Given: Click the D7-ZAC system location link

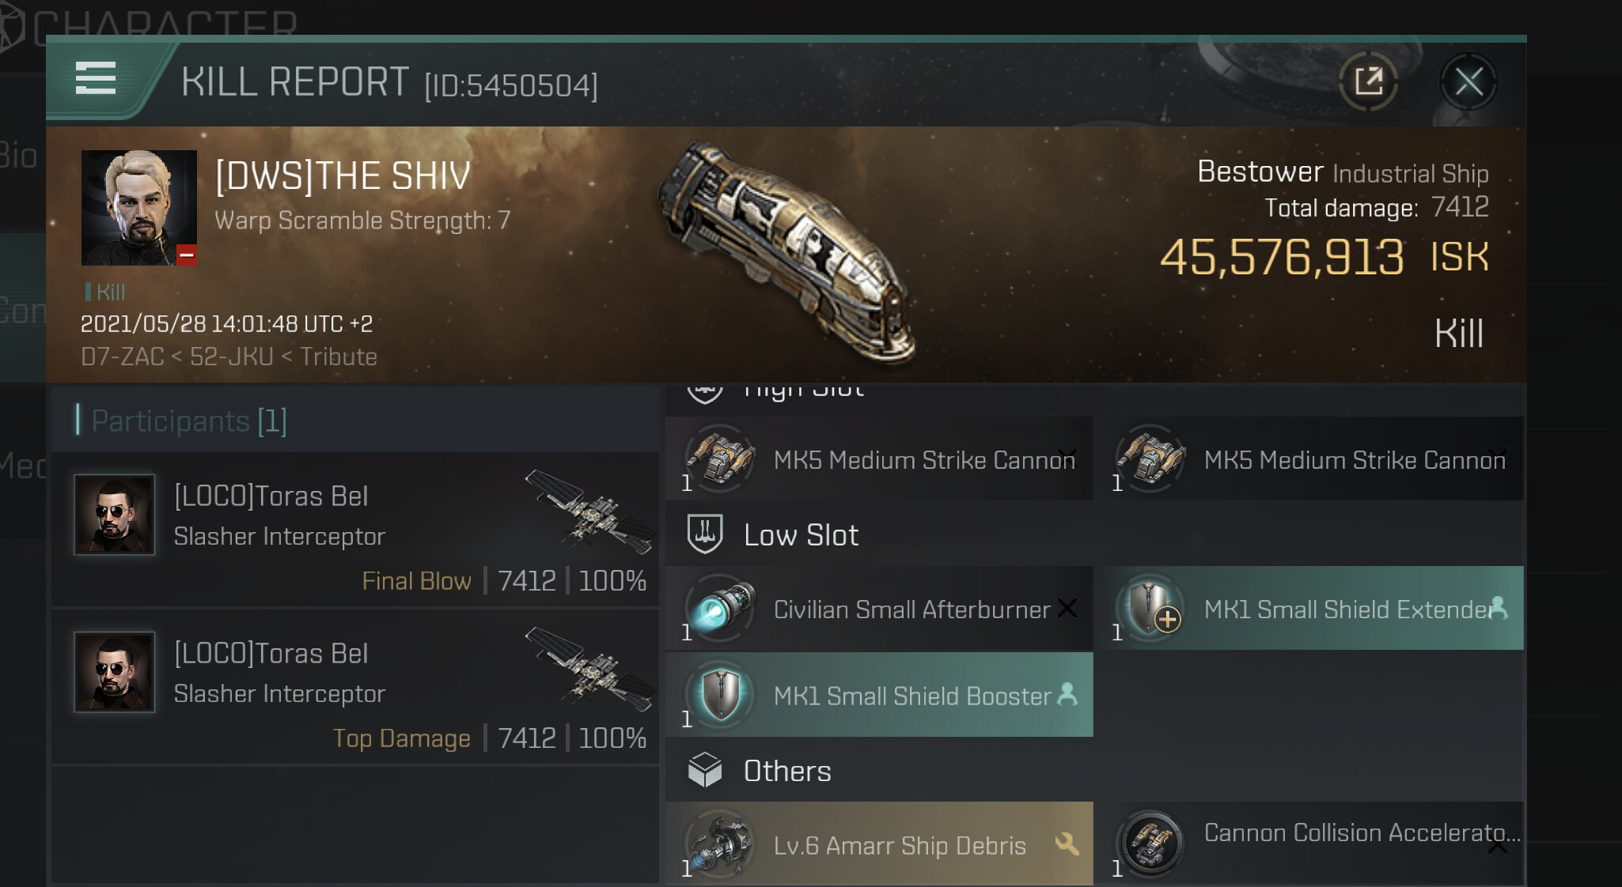Looking at the screenshot, I should [x=122, y=357].
